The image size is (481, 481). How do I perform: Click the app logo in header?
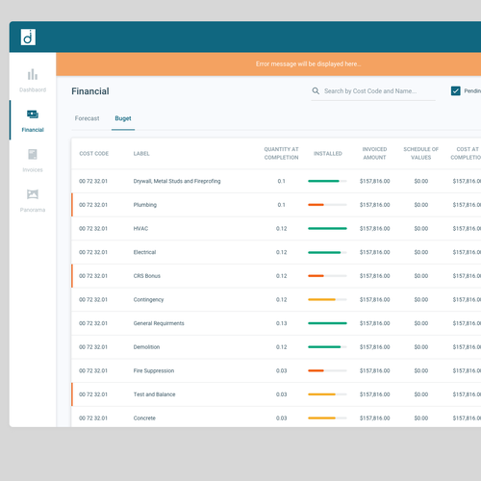28,37
